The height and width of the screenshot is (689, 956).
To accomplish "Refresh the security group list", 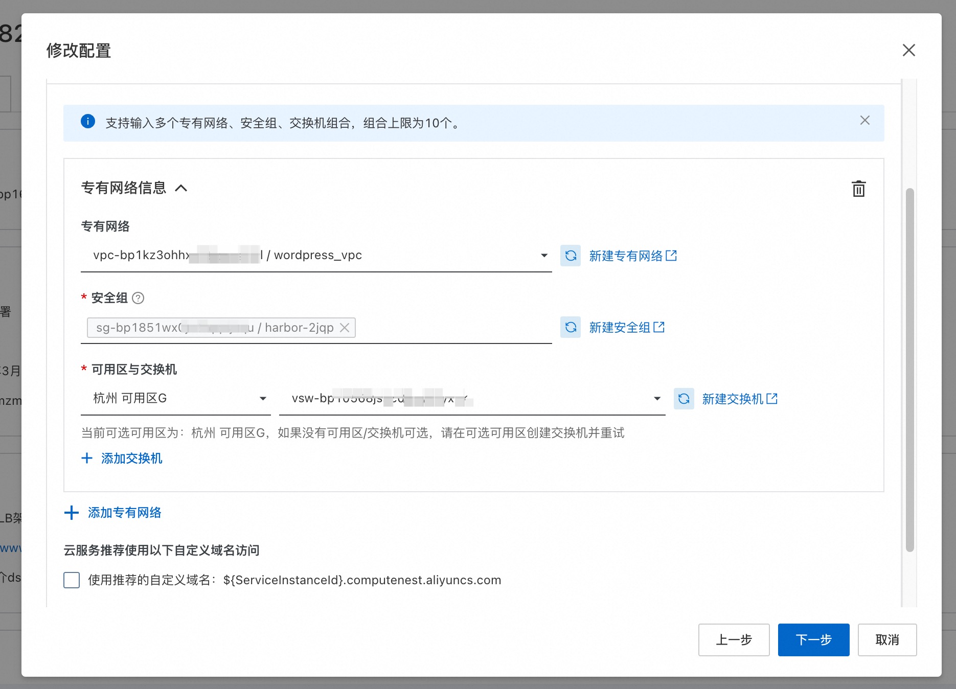I will 571,327.
